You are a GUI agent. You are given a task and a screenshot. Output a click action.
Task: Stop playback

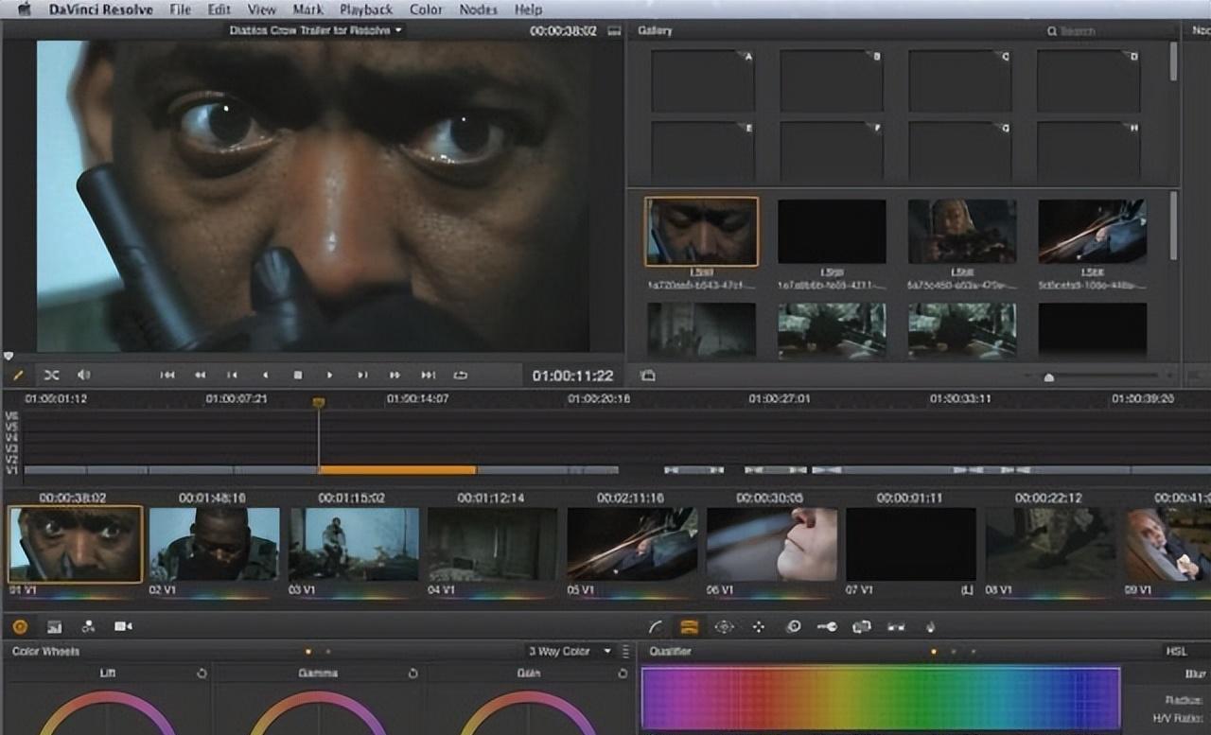coord(297,376)
